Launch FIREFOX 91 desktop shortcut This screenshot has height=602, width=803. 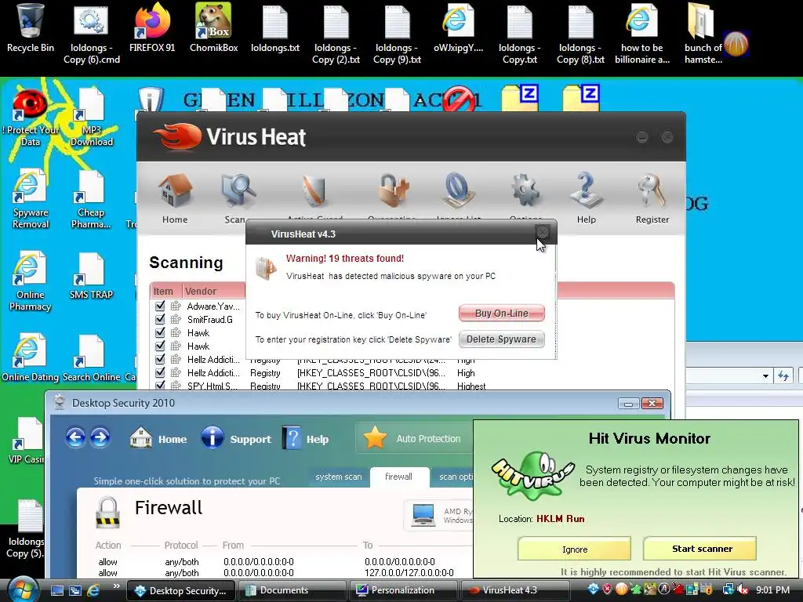tap(152, 29)
